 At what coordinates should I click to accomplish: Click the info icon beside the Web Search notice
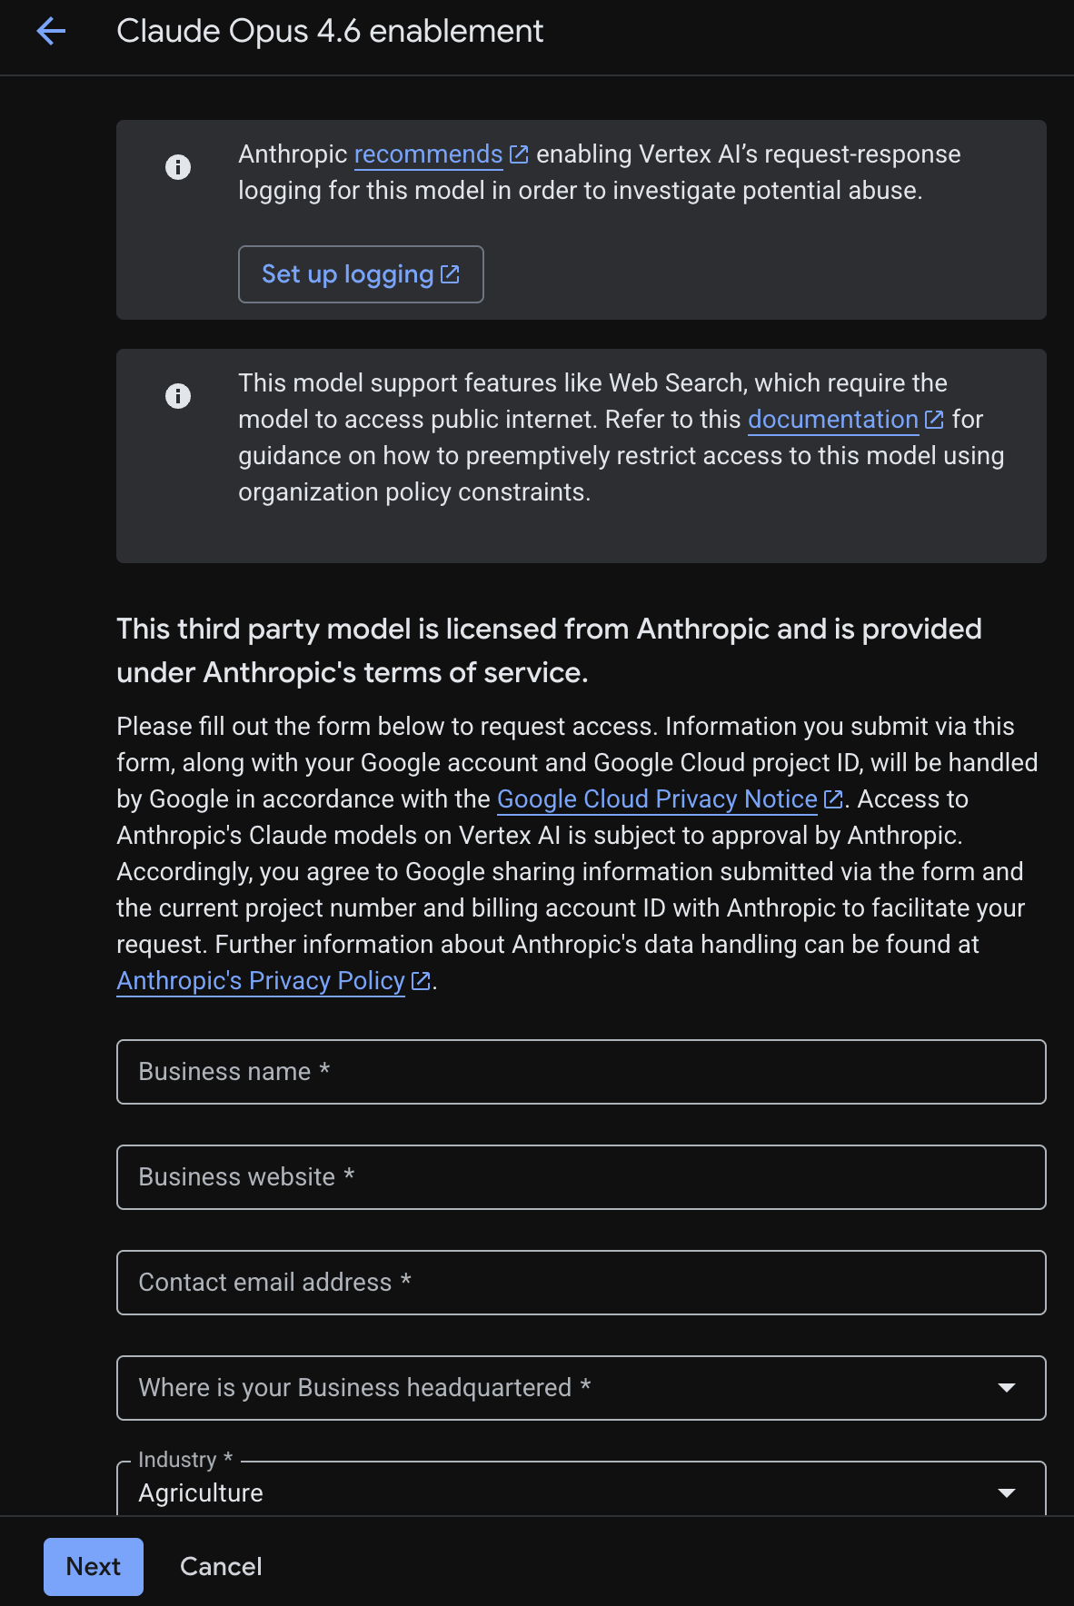point(178,396)
